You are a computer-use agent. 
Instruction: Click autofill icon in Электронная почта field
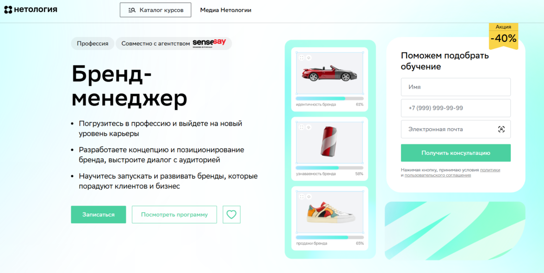(x=501, y=130)
